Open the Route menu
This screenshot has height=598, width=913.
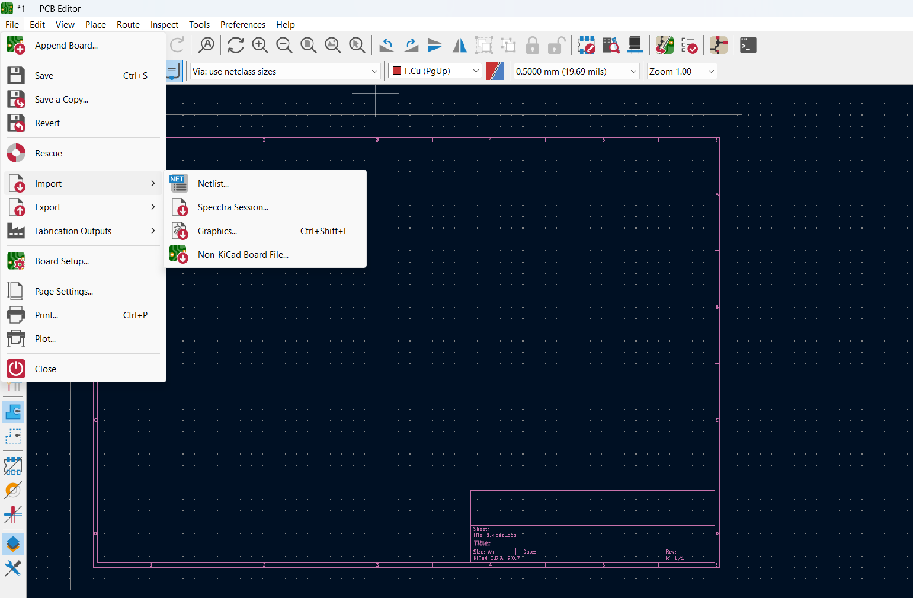click(x=128, y=25)
